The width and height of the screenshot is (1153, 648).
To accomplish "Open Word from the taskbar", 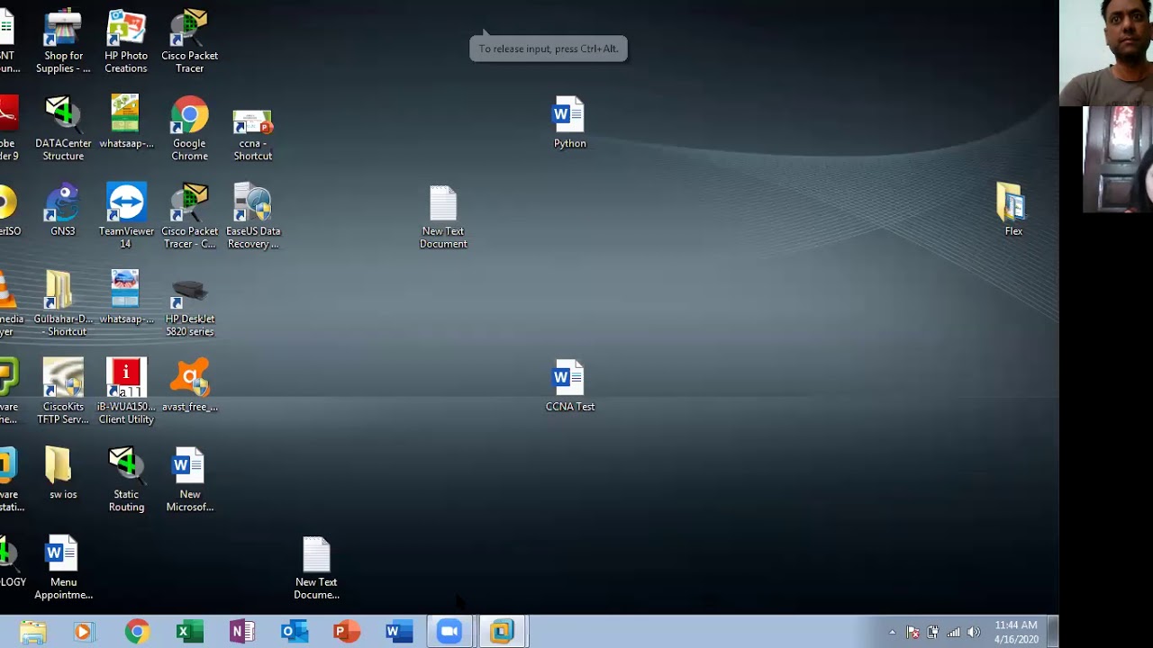I will coord(397,632).
